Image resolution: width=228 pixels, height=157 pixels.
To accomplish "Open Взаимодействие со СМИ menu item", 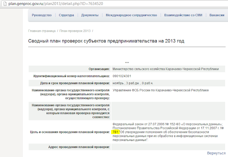I will [183, 15].
